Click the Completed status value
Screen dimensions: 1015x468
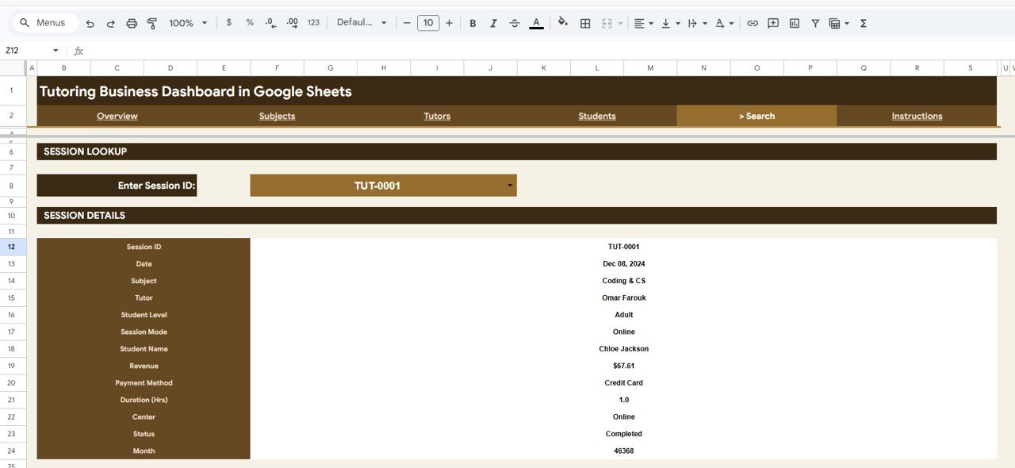coord(623,434)
